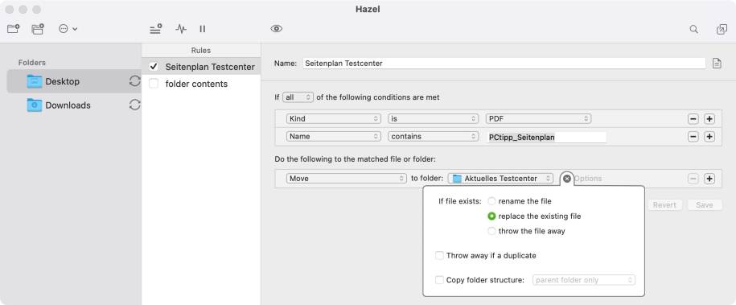Screen dimensions: 736x305
Task: Click the add folder toolbar icon
Action: pyautogui.click(x=14, y=29)
